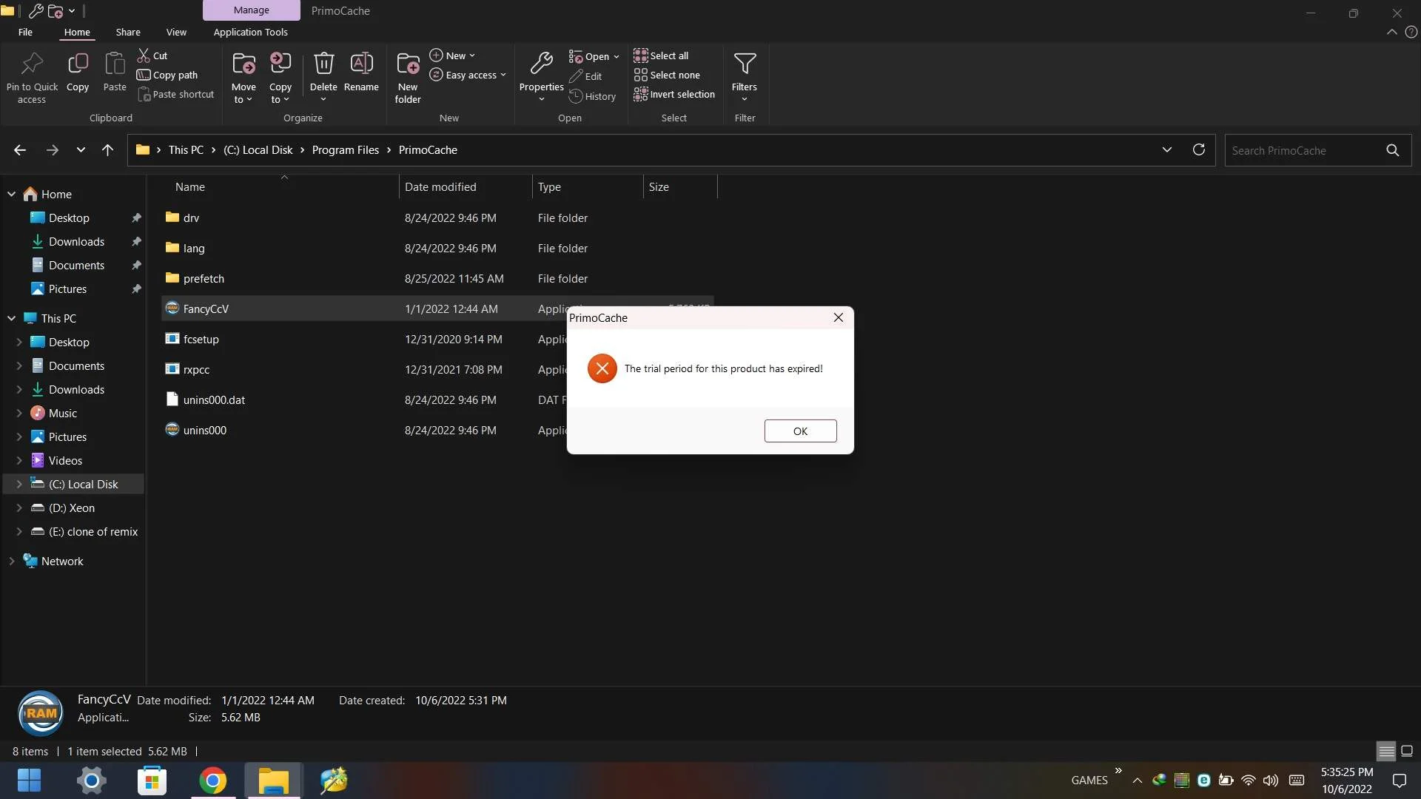This screenshot has width=1421, height=799.
Task: Open the Help question mark icon
Action: 1411,32
